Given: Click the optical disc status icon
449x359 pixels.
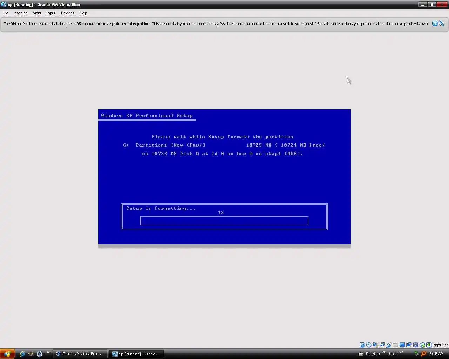Looking at the screenshot, I should (x=369, y=345).
